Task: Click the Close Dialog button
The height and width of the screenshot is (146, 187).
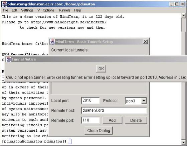Action: pyautogui.click(x=99, y=131)
